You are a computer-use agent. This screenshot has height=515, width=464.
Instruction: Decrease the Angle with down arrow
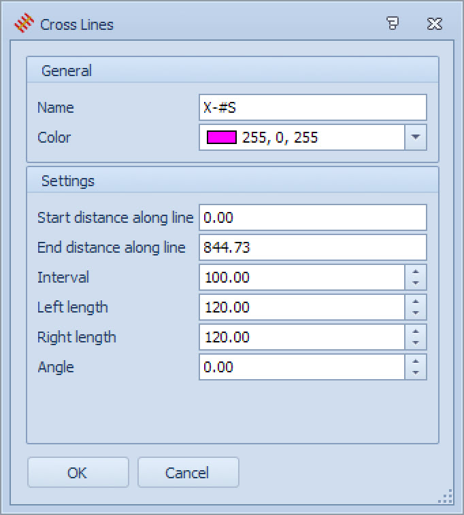pos(416,373)
